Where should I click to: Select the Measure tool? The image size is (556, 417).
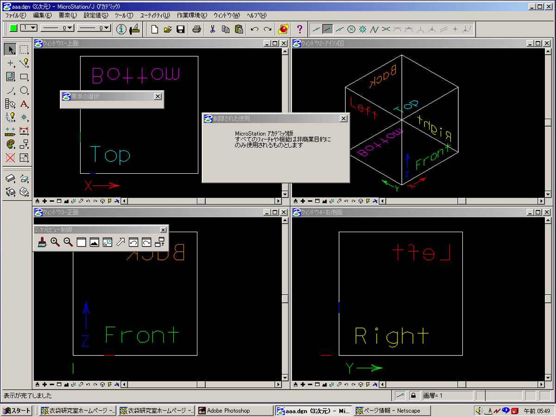click(x=11, y=131)
